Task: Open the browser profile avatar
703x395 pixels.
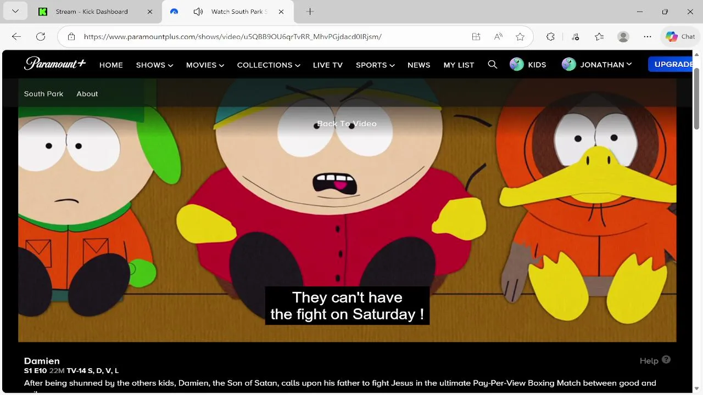Action: click(623, 37)
